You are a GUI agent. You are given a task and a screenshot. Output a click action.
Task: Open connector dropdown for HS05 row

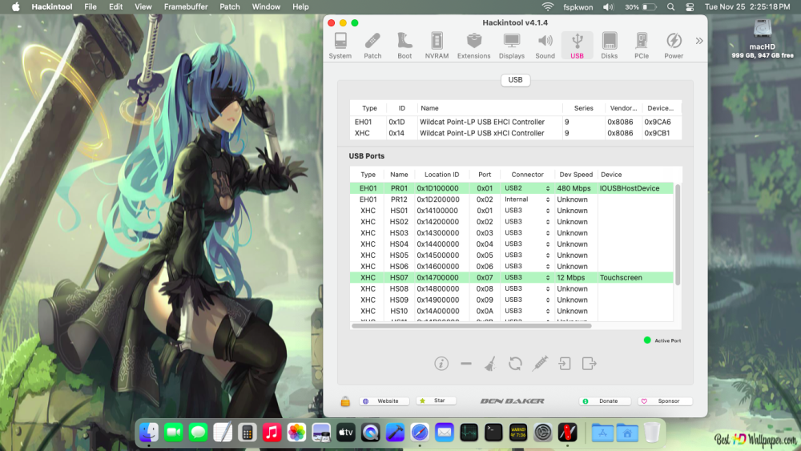point(527,255)
